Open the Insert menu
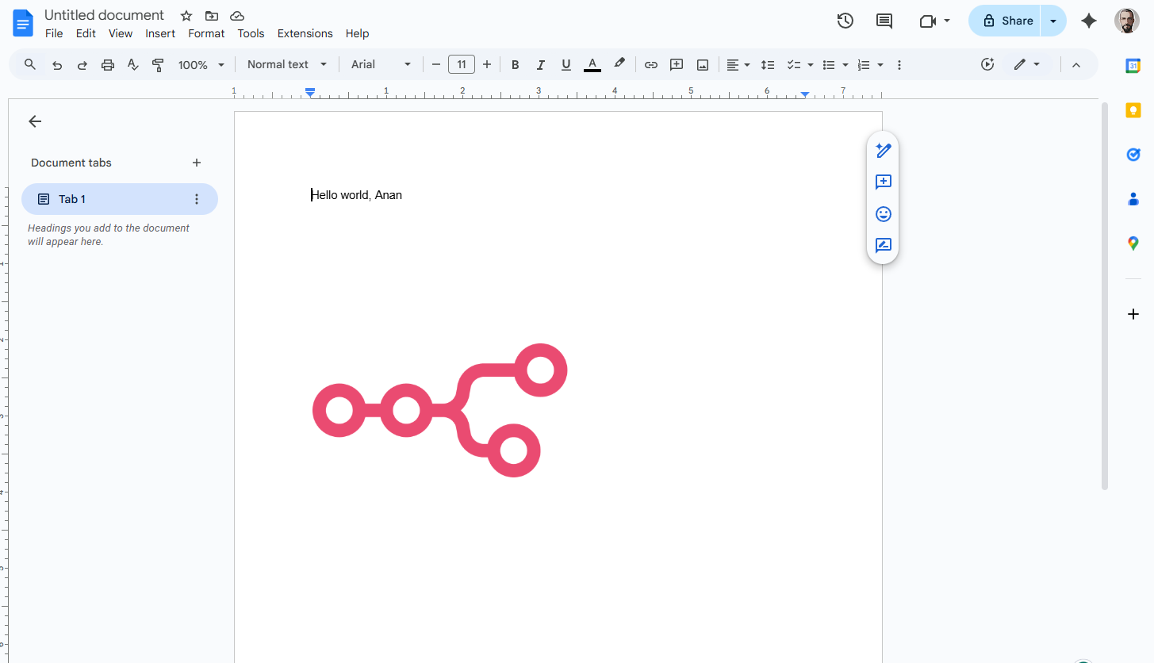This screenshot has width=1154, height=663. (160, 33)
